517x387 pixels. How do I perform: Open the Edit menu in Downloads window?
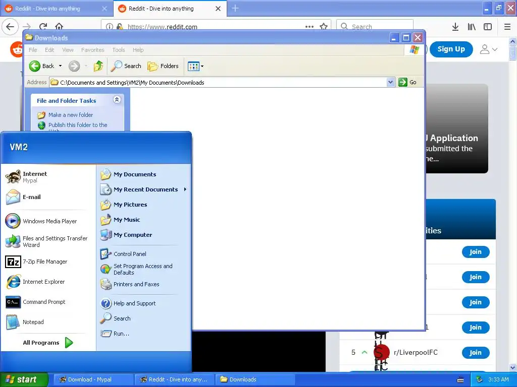(49, 50)
